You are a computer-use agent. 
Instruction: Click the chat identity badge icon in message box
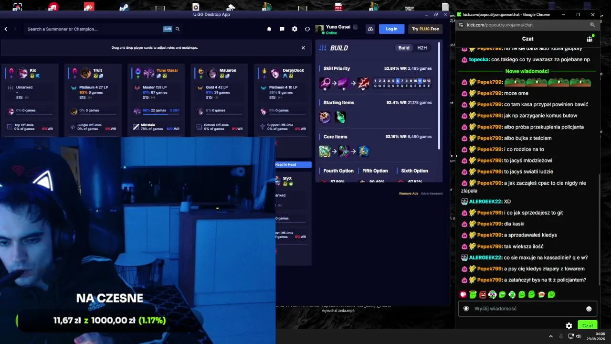pos(466,309)
